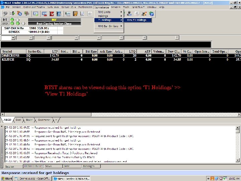Click the screen with red minus icon
This screenshot has width=241, height=181.
pos(45,14)
